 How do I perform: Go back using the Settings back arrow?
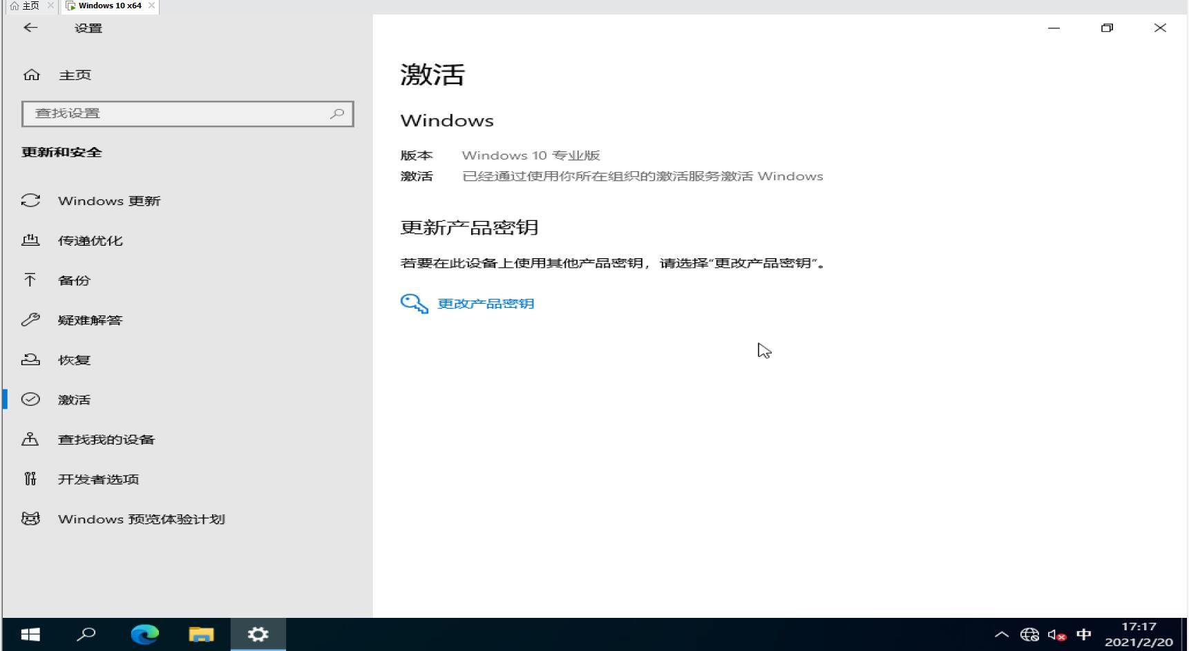(30, 28)
